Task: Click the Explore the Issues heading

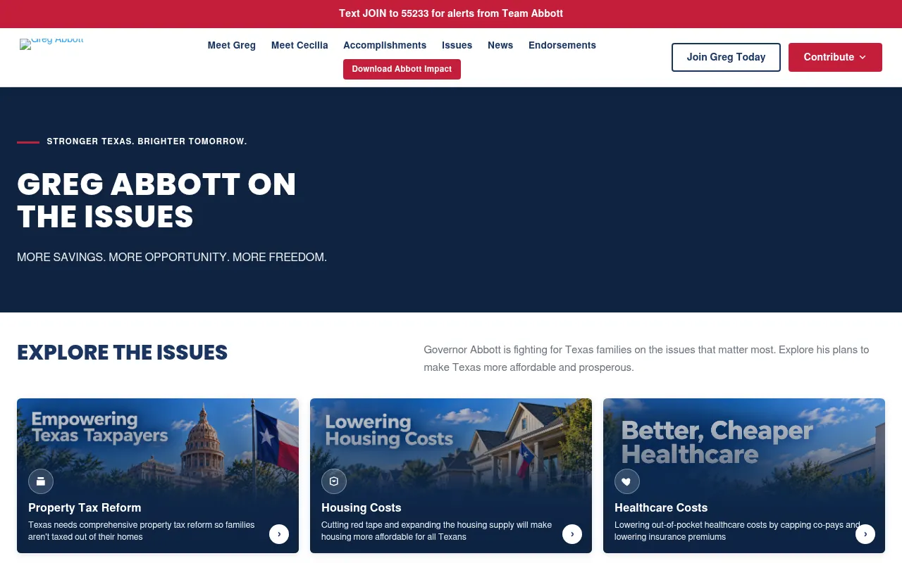Action: (x=123, y=353)
